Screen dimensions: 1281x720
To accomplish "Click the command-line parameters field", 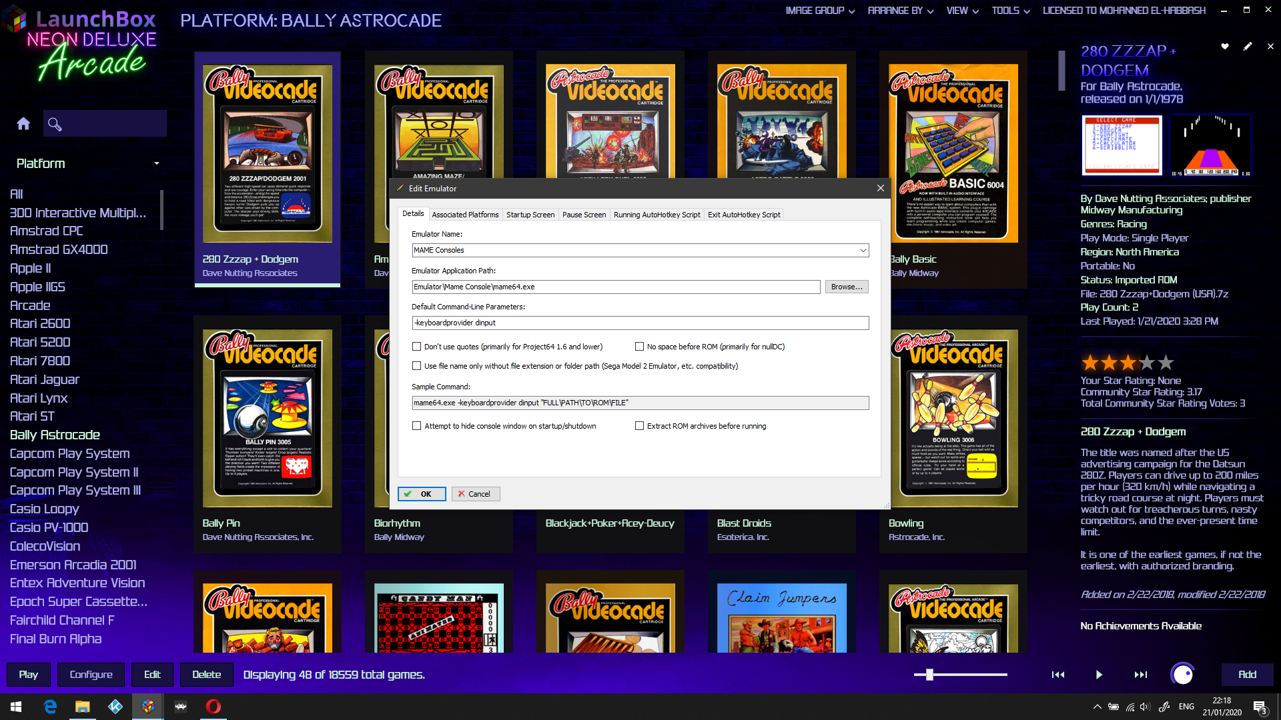I will point(640,323).
